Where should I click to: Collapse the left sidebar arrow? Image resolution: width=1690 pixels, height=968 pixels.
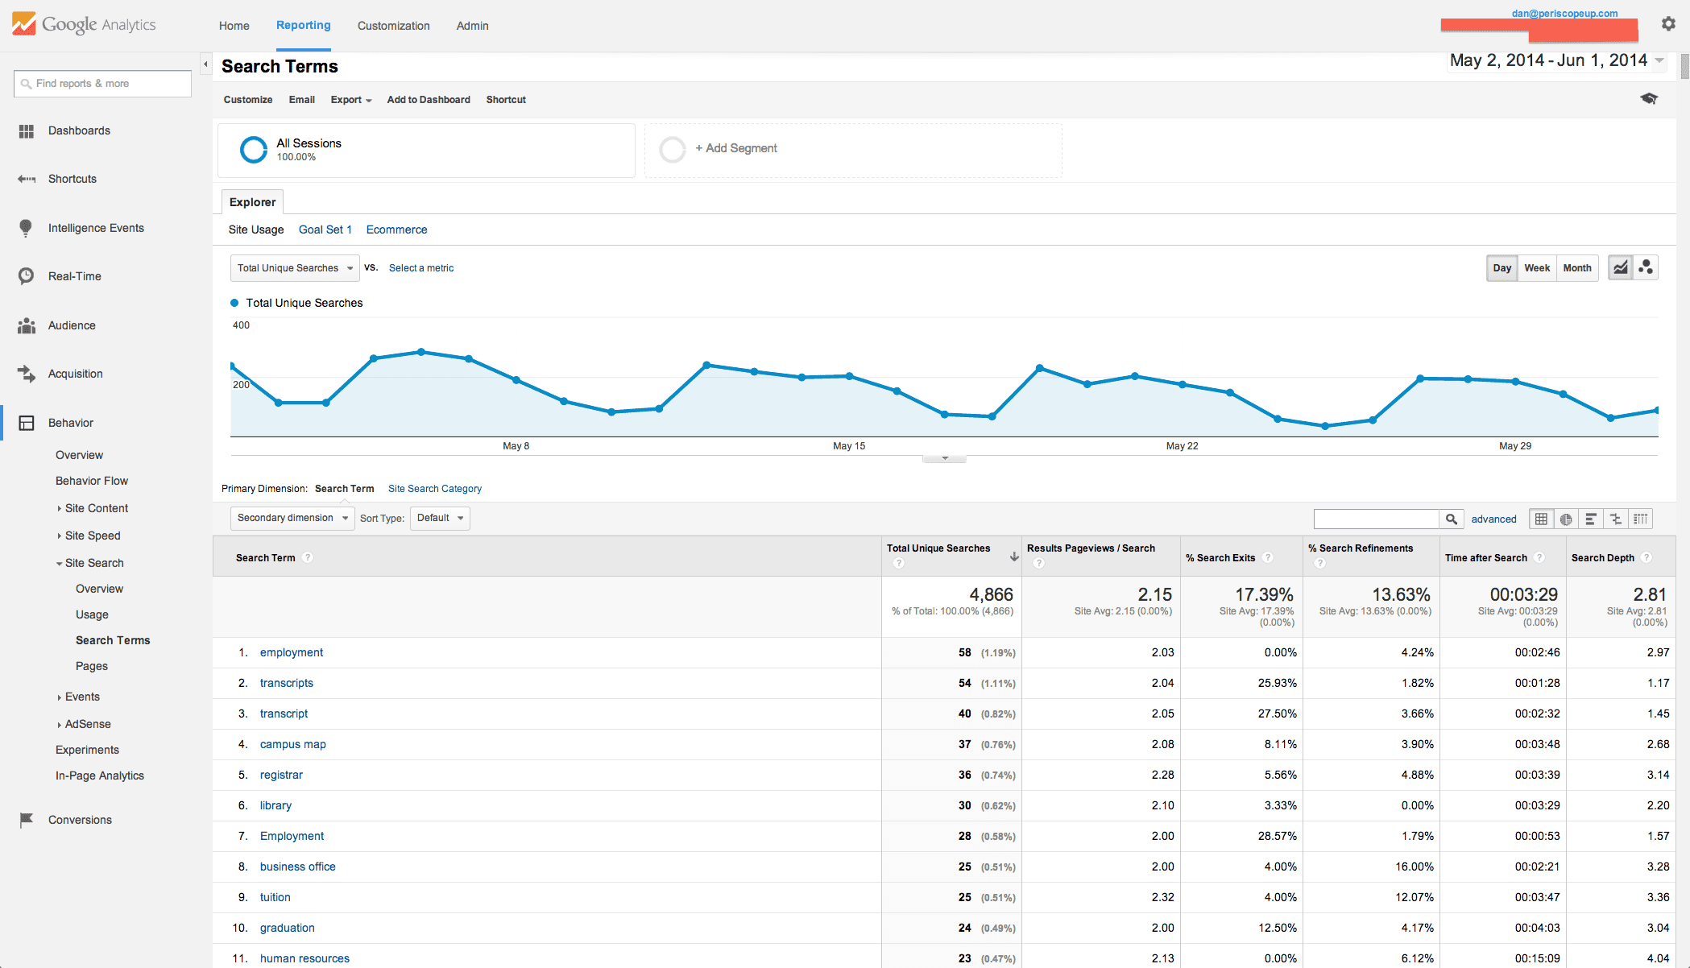click(x=205, y=64)
